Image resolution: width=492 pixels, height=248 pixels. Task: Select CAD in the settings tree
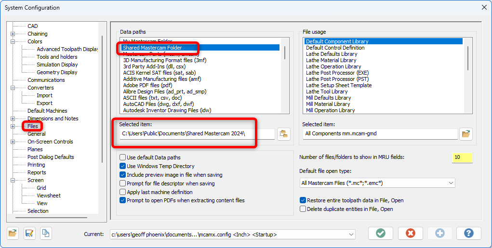pos(33,26)
